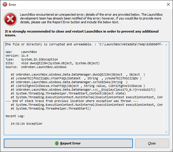Click the Site: Void dwA1QtZl9H line

tap(53, 63)
